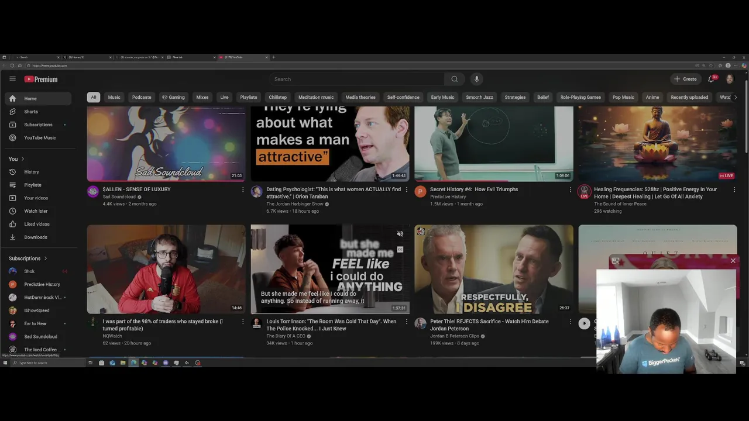Open History in the sidebar
The width and height of the screenshot is (749, 421).
[x=38, y=172]
